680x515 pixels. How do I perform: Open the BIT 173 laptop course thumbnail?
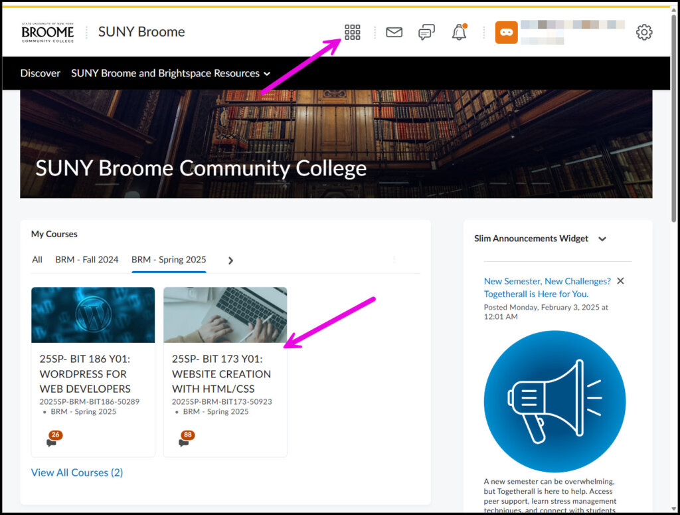pos(225,315)
